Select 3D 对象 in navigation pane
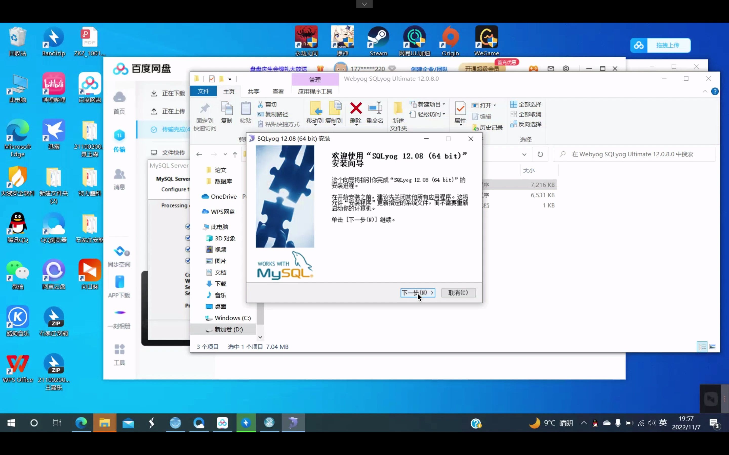This screenshot has width=729, height=455. click(225, 238)
